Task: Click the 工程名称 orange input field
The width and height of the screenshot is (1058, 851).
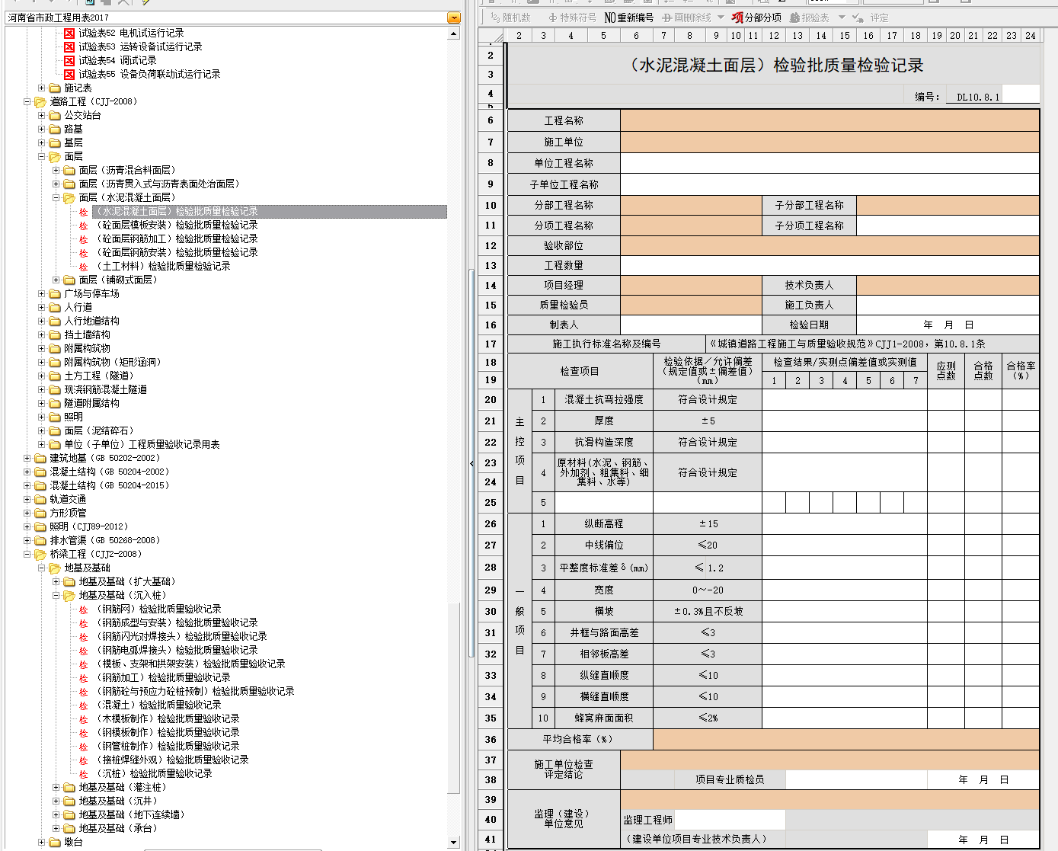Action: [829, 120]
